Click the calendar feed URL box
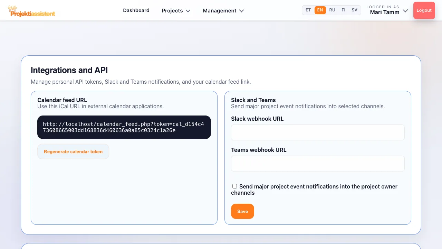This screenshot has width=442, height=249. coord(124,127)
